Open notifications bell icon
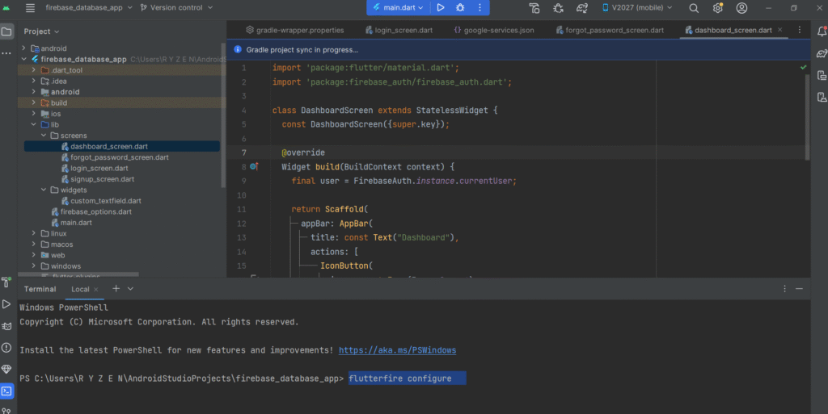Screen dimensions: 828x414 tap(822, 31)
